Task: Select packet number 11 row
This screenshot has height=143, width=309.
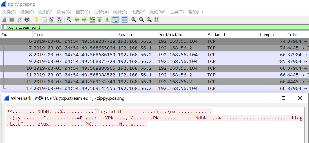Action: (x=154, y=75)
